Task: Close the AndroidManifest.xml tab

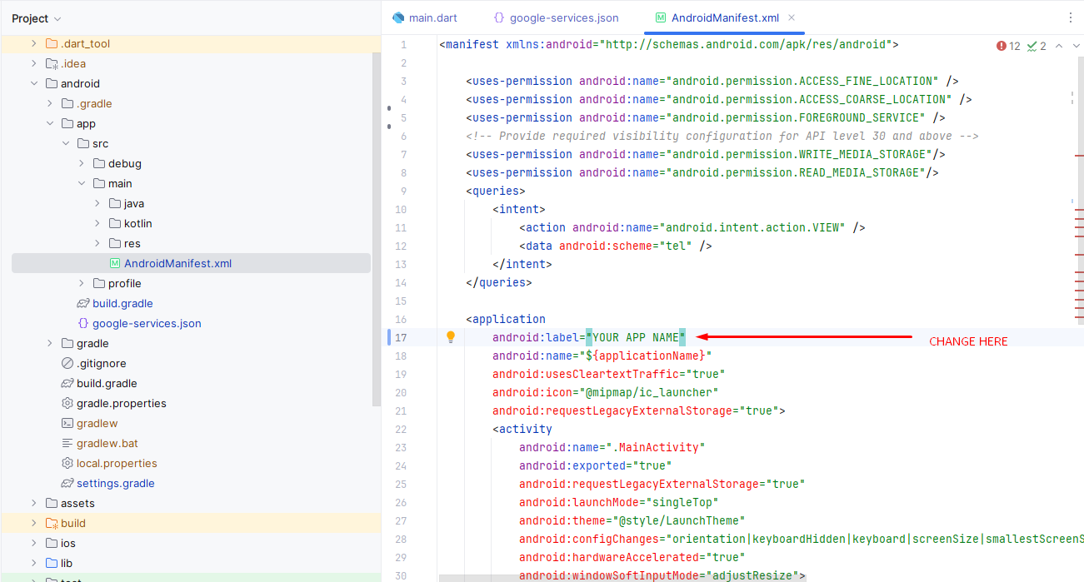Action: tap(792, 17)
